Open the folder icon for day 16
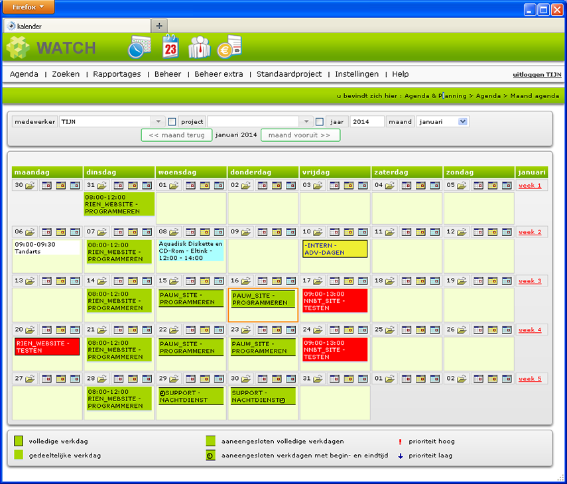 (x=246, y=281)
